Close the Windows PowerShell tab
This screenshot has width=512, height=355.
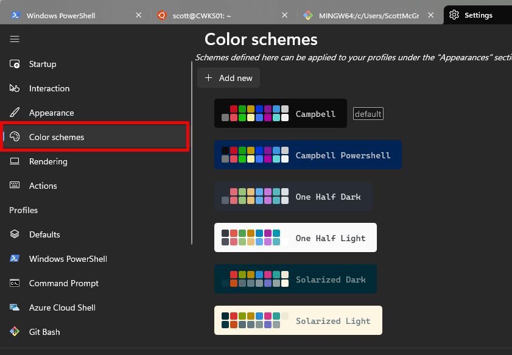138,15
